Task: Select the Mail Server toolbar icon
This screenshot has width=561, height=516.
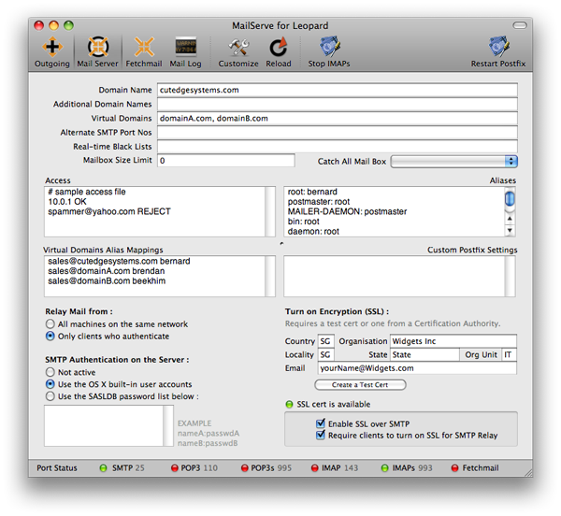Action: pos(97,47)
